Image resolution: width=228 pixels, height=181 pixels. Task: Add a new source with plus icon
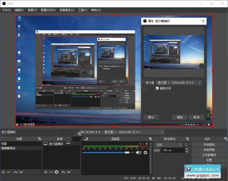[x=45, y=172]
